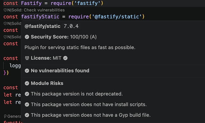The image size is (205, 123).
Task: Click the license scales icon
Action: [x=27, y=58]
